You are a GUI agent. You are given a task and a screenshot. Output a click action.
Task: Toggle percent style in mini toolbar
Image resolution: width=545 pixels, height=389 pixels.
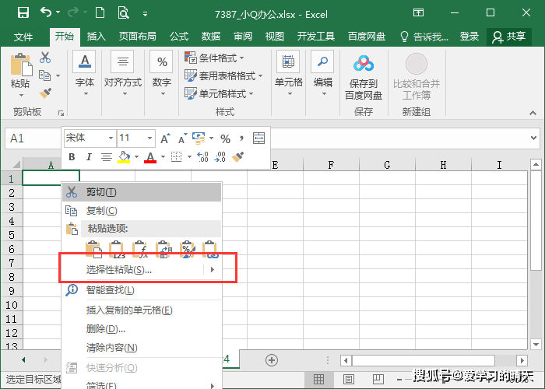pos(225,139)
